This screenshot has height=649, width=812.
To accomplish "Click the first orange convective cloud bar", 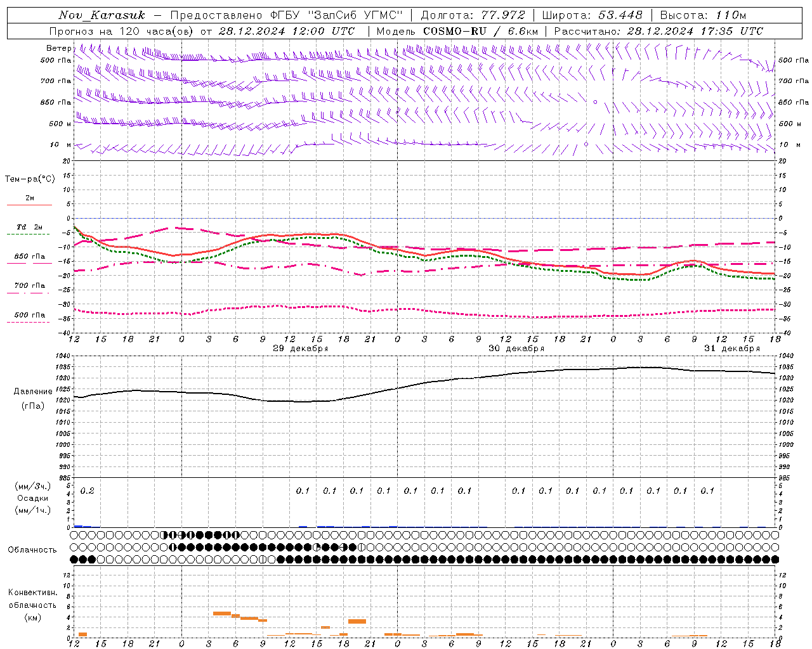I will tap(82, 634).
